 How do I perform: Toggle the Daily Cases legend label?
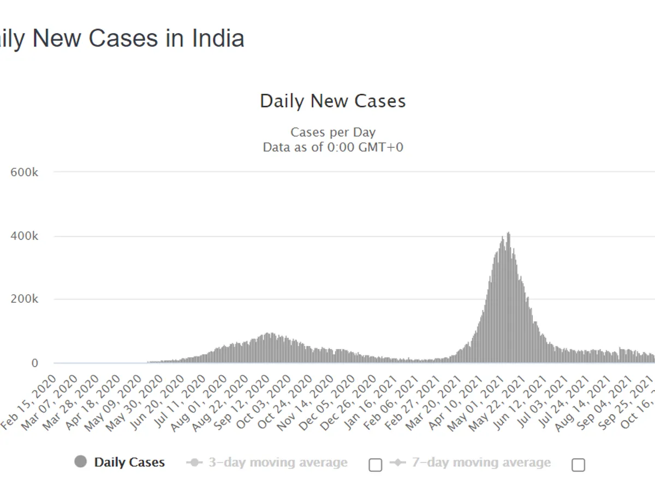[129, 463]
